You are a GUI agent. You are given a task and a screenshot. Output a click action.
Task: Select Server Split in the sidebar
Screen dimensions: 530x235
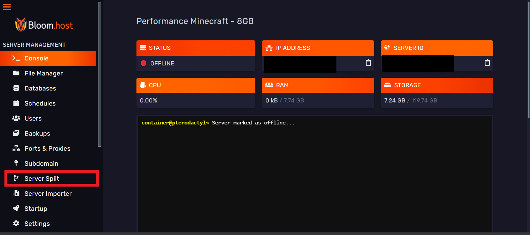[42, 178]
